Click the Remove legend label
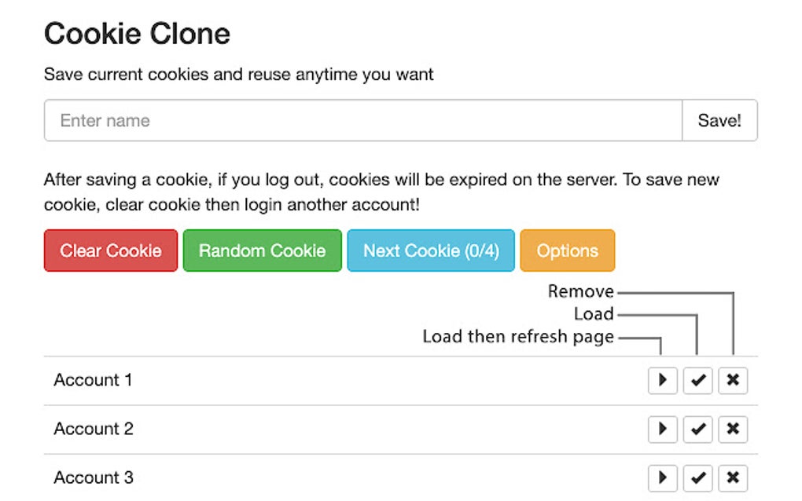 580,291
